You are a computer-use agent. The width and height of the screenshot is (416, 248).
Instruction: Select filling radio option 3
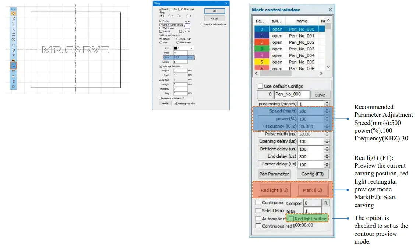pos(178,16)
